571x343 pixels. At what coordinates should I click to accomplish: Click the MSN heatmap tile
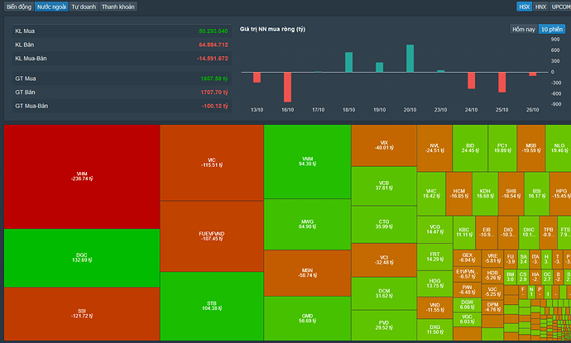click(307, 274)
